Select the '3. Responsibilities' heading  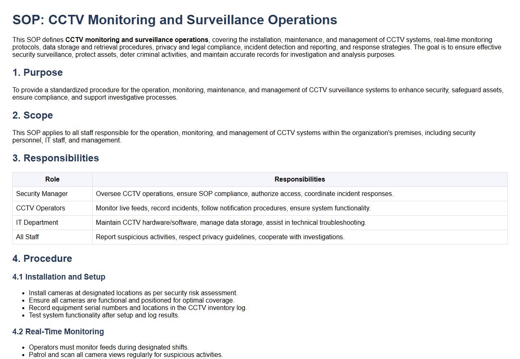point(56,158)
